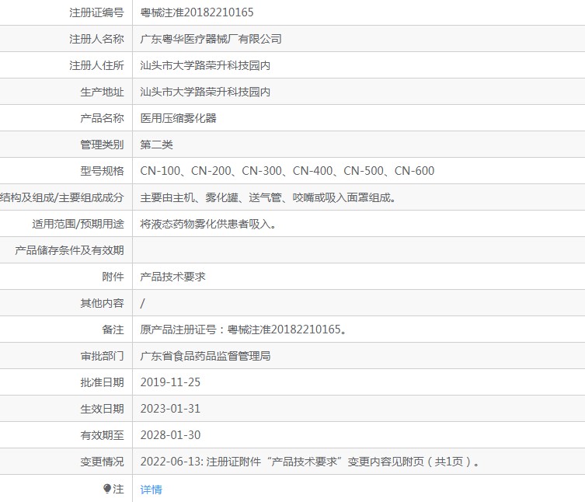This screenshot has width=585, height=502.
Task: Click the 有效期至 label
Action: click(x=102, y=435)
